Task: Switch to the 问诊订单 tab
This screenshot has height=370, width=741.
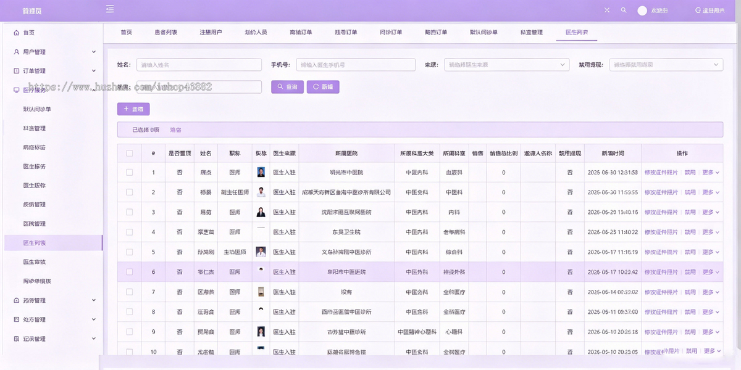Action: (x=391, y=32)
